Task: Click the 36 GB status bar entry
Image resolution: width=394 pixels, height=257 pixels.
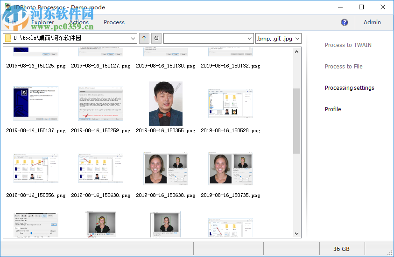Action: pyautogui.click(x=341, y=249)
